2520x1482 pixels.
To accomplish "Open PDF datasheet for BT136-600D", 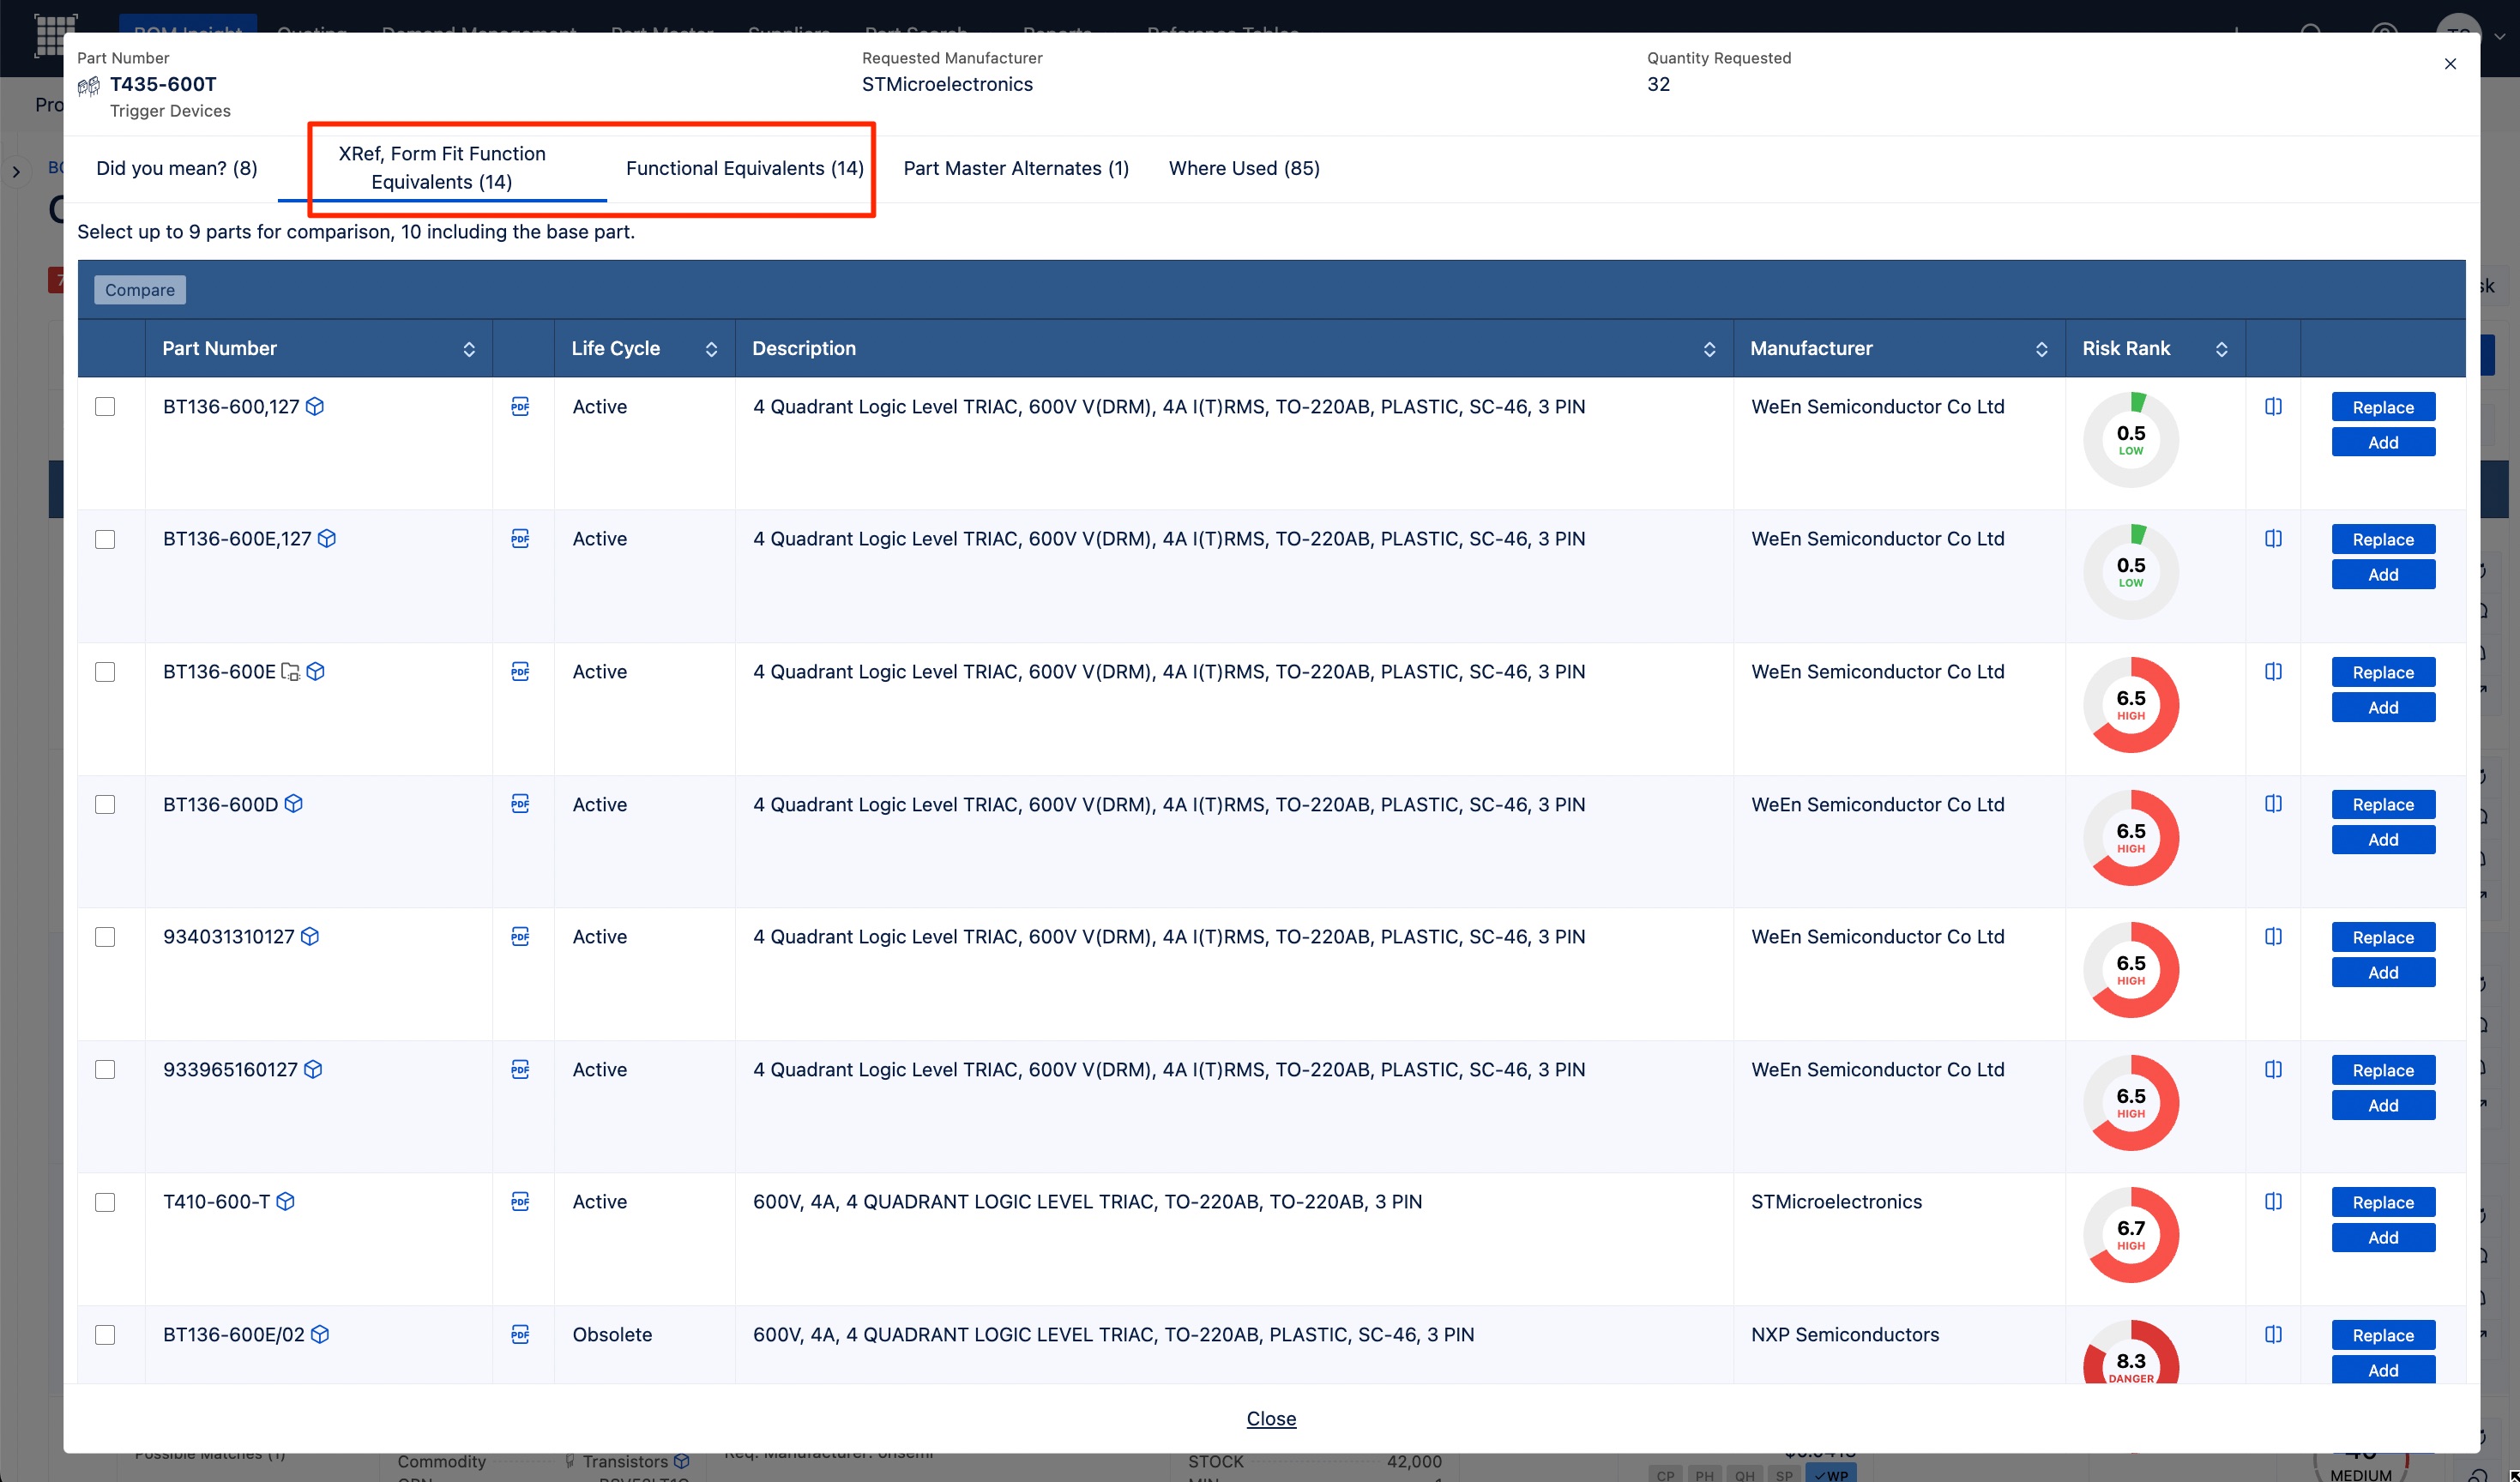I will click(x=520, y=803).
